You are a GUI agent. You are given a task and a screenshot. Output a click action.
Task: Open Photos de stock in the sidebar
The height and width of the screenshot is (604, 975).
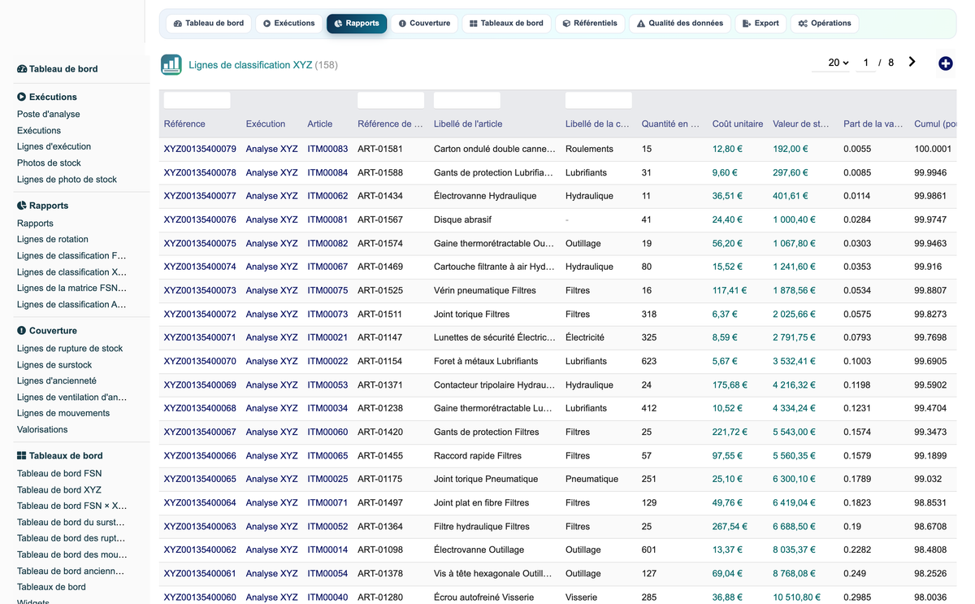49,163
